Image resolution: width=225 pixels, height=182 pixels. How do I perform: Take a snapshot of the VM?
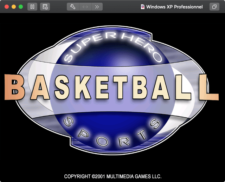point(45,7)
